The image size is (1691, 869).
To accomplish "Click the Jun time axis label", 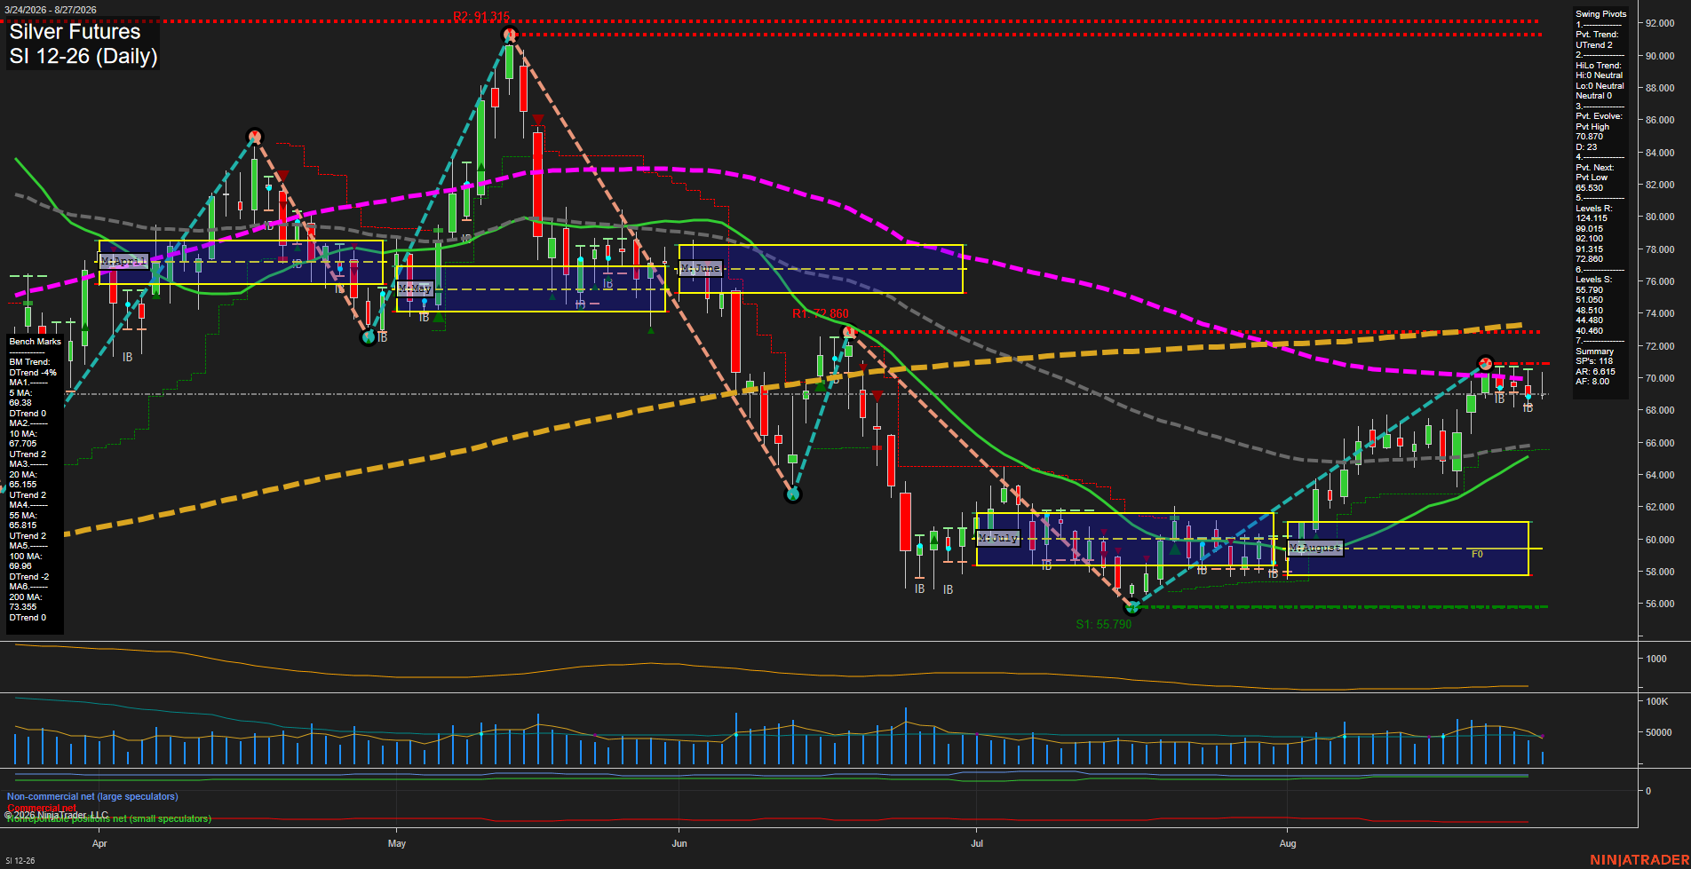I will point(679,843).
